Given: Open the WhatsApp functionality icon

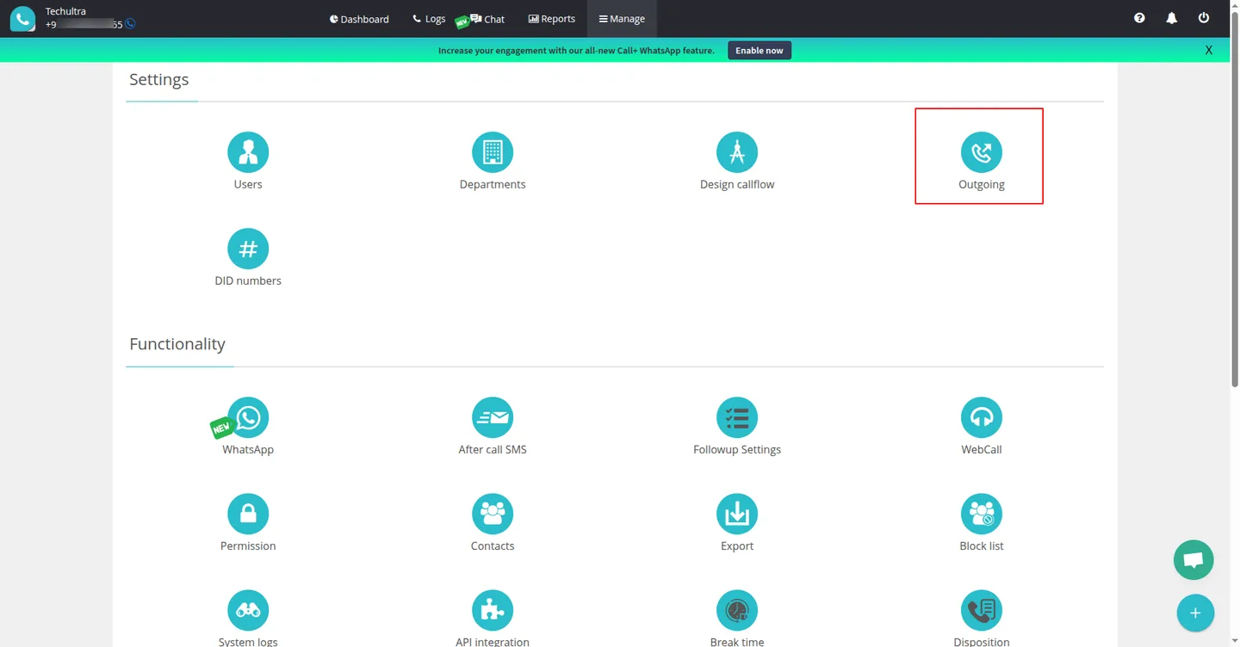Looking at the screenshot, I should click(x=248, y=417).
